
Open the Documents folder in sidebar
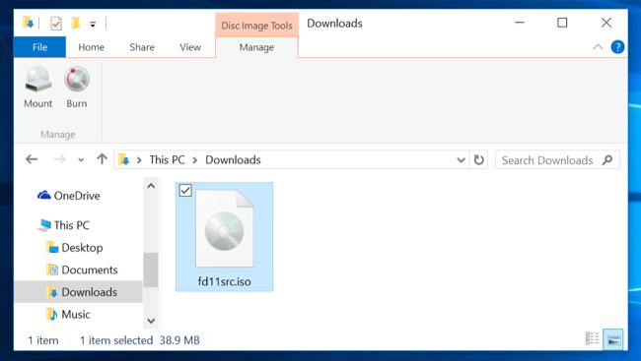82,270
